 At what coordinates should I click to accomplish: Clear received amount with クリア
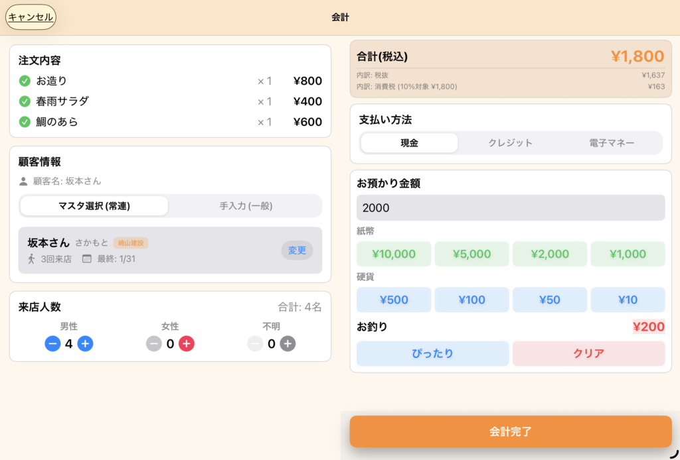coord(588,353)
